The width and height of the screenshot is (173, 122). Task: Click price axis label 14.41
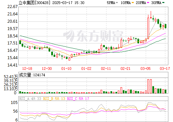[x=12, y=65]
